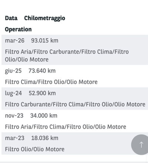Click the giu-25 date entry
The height and width of the screenshot is (163, 148).
[13, 71]
